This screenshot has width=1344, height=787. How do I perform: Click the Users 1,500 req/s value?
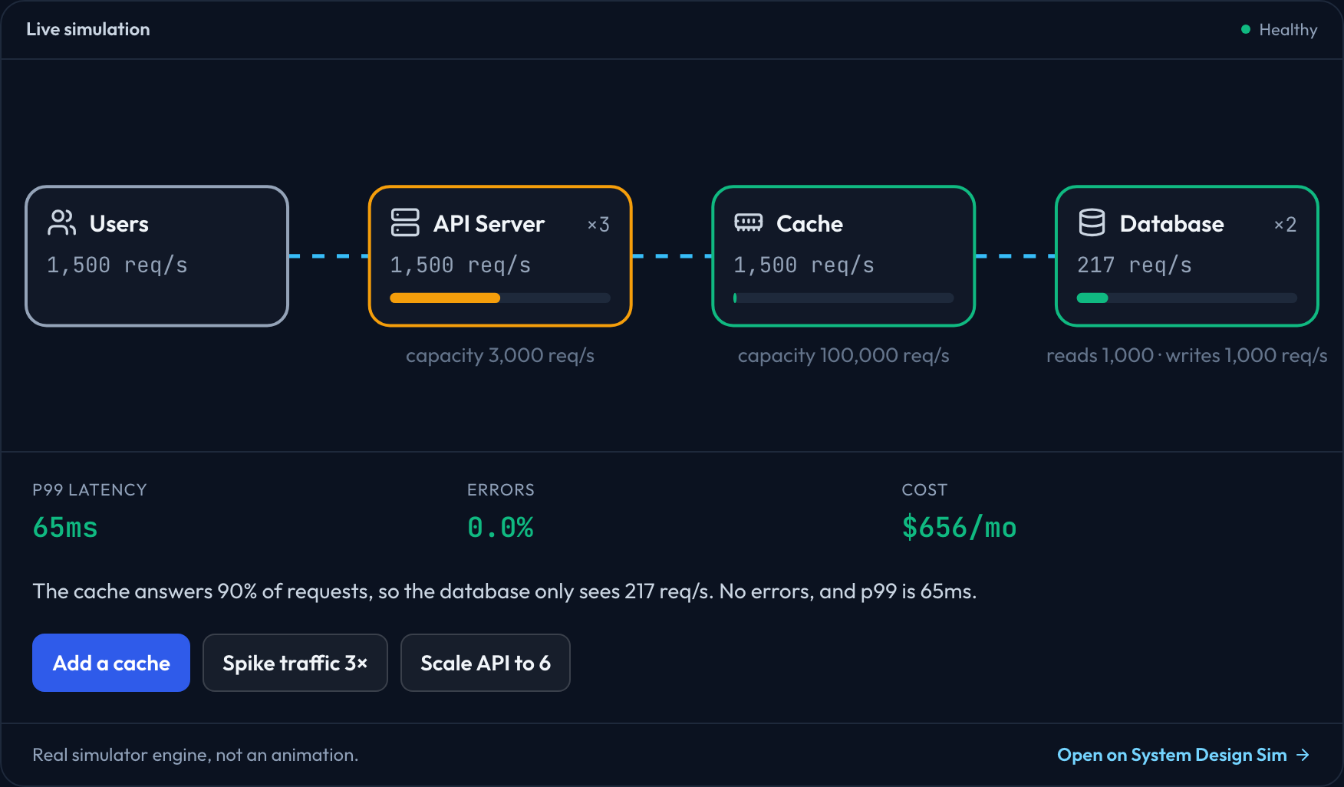[x=117, y=265]
